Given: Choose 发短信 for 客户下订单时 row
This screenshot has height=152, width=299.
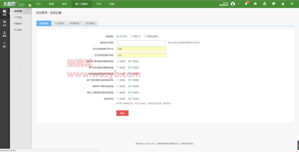Looking at the screenshot, I should (x=118, y=61).
